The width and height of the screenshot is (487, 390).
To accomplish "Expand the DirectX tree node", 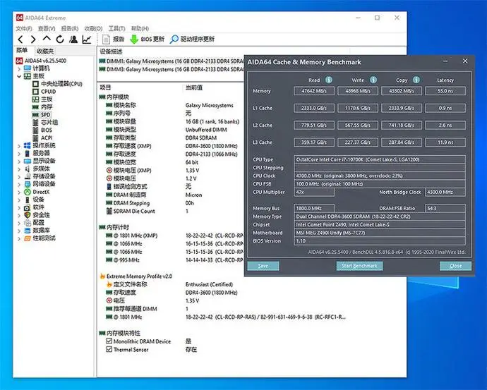I will pyautogui.click(x=19, y=192).
